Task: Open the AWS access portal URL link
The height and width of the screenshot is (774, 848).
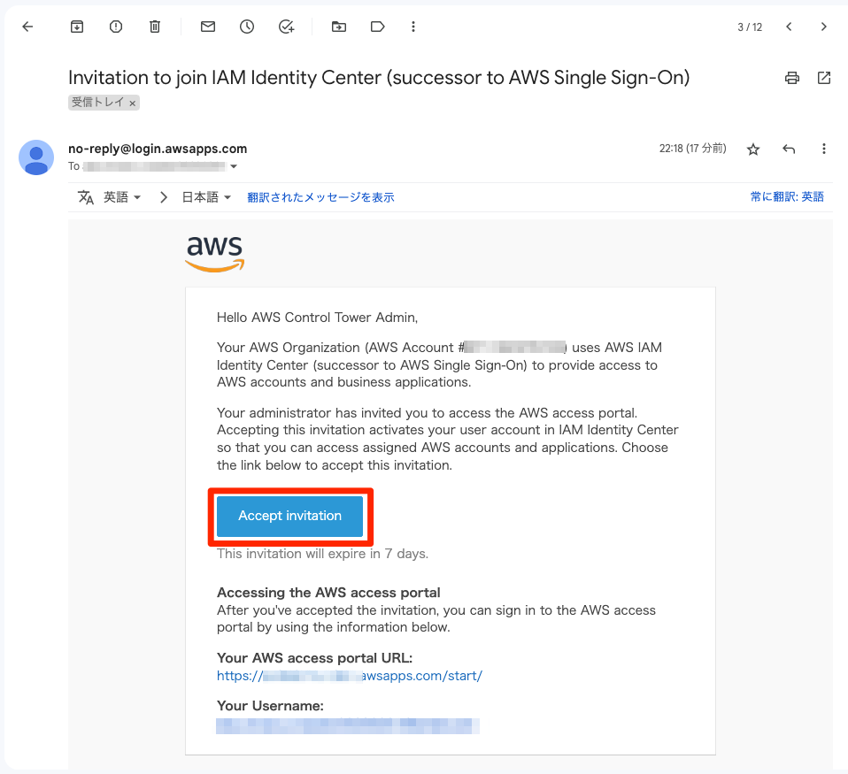Action: (x=350, y=676)
